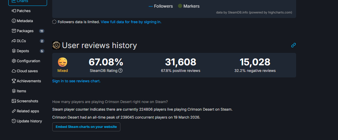This screenshot has width=338, height=140.
Task: Go to the Screenshots section
Action: pos(27,101)
